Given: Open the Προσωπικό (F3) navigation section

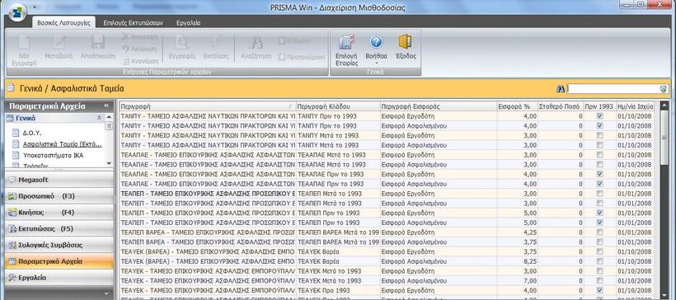Looking at the screenshot, I should [x=59, y=195].
